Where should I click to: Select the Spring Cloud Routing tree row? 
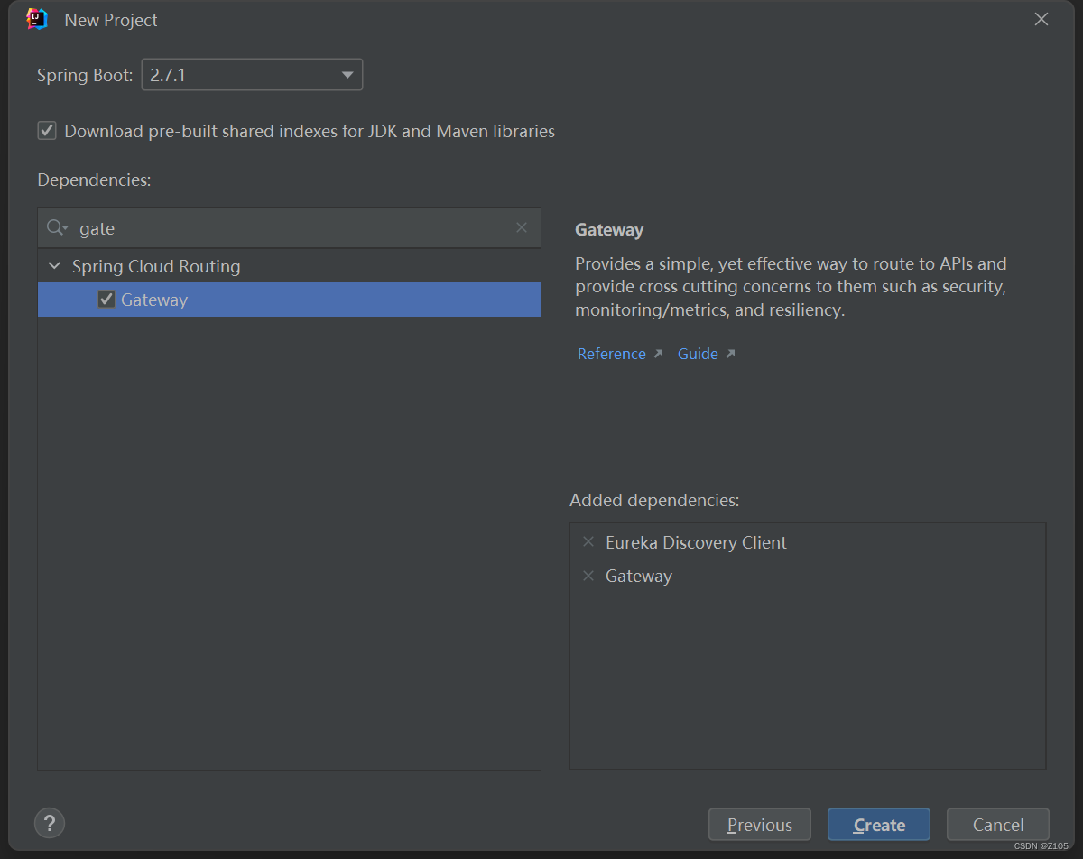pos(289,266)
